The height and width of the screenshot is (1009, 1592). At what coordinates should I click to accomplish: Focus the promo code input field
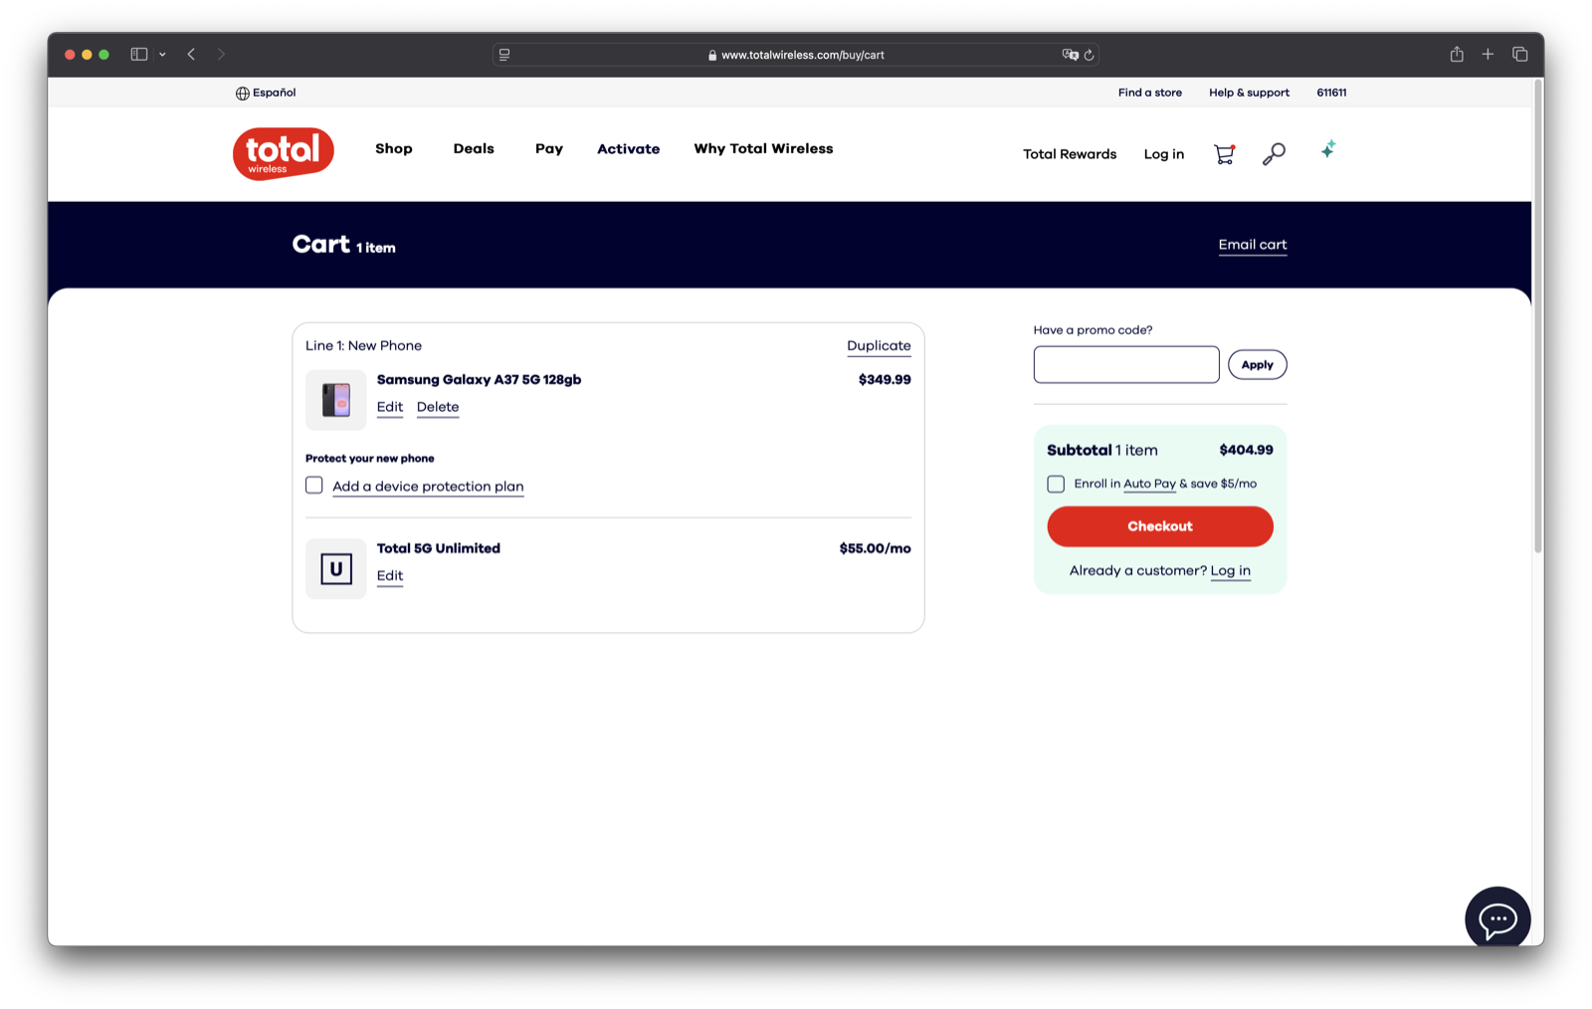[x=1126, y=365]
